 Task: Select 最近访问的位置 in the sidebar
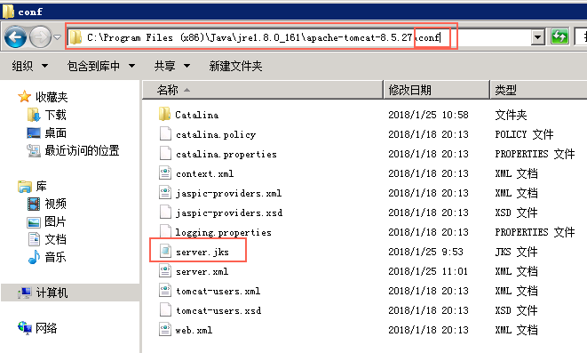point(82,150)
